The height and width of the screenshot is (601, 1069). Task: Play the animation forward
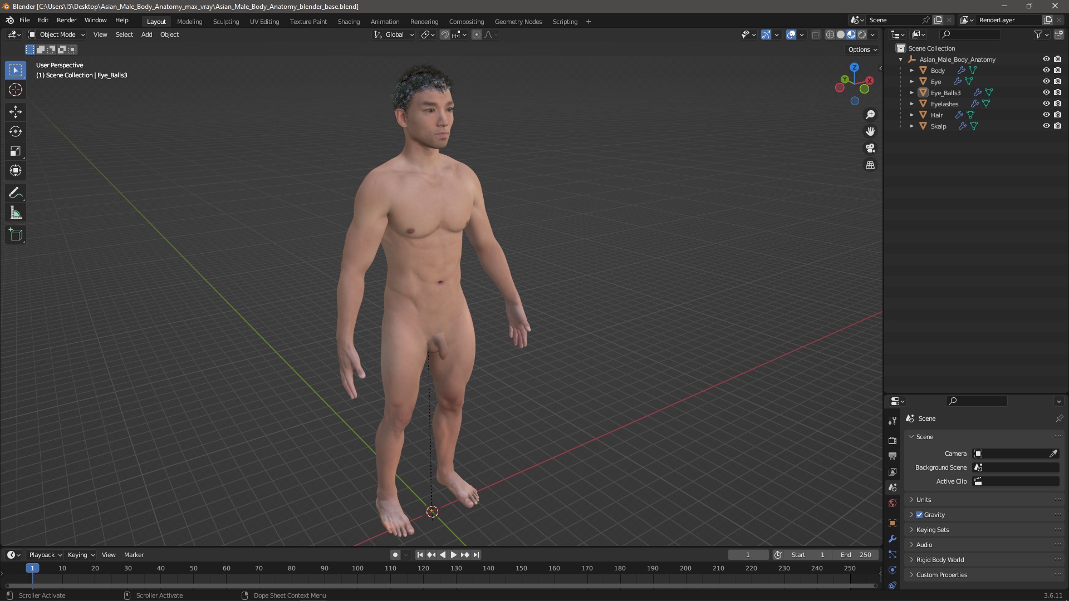point(453,555)
